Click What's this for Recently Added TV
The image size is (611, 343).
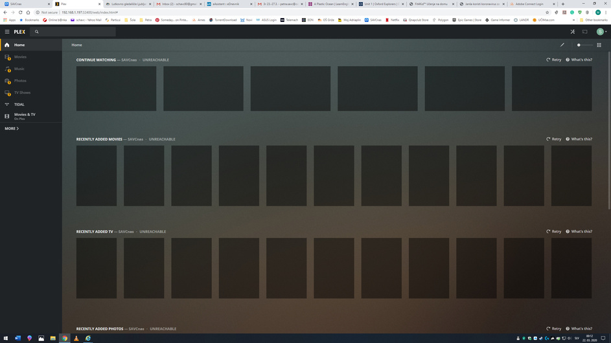579,231
